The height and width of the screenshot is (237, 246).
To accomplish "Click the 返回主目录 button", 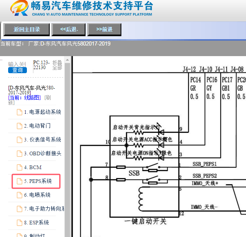I will coord(26,29).
